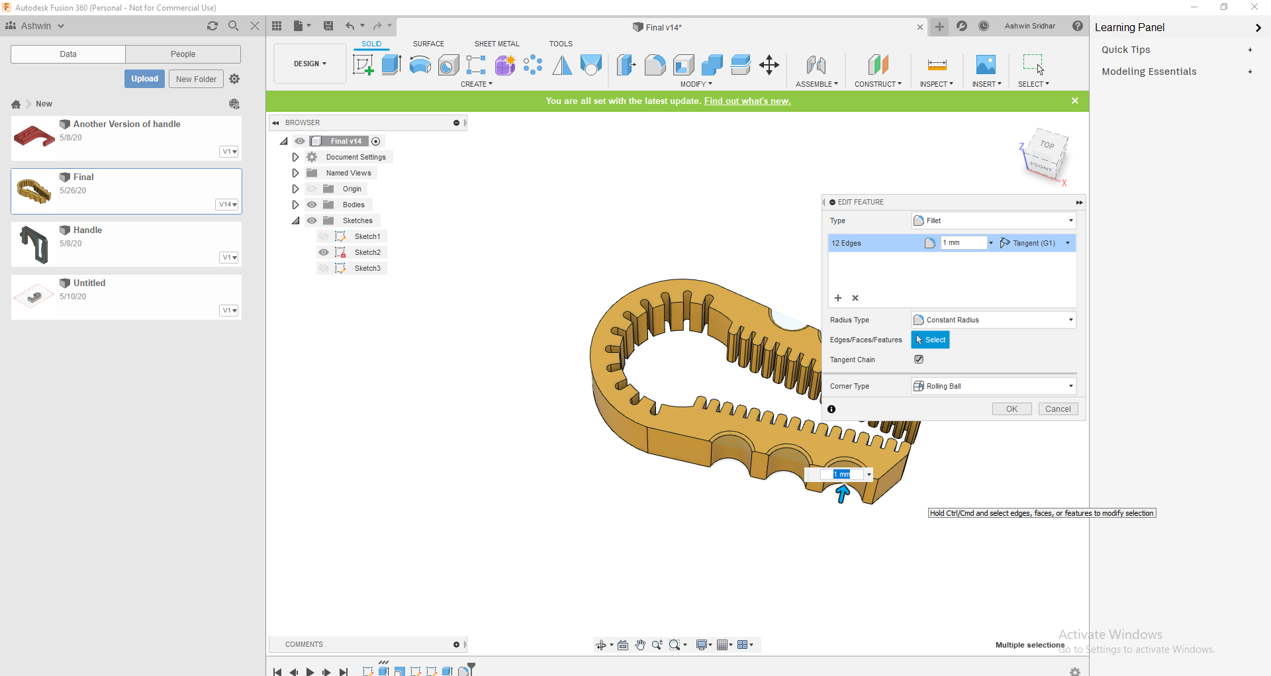Expand the Bodies folder node

point(295,205)
